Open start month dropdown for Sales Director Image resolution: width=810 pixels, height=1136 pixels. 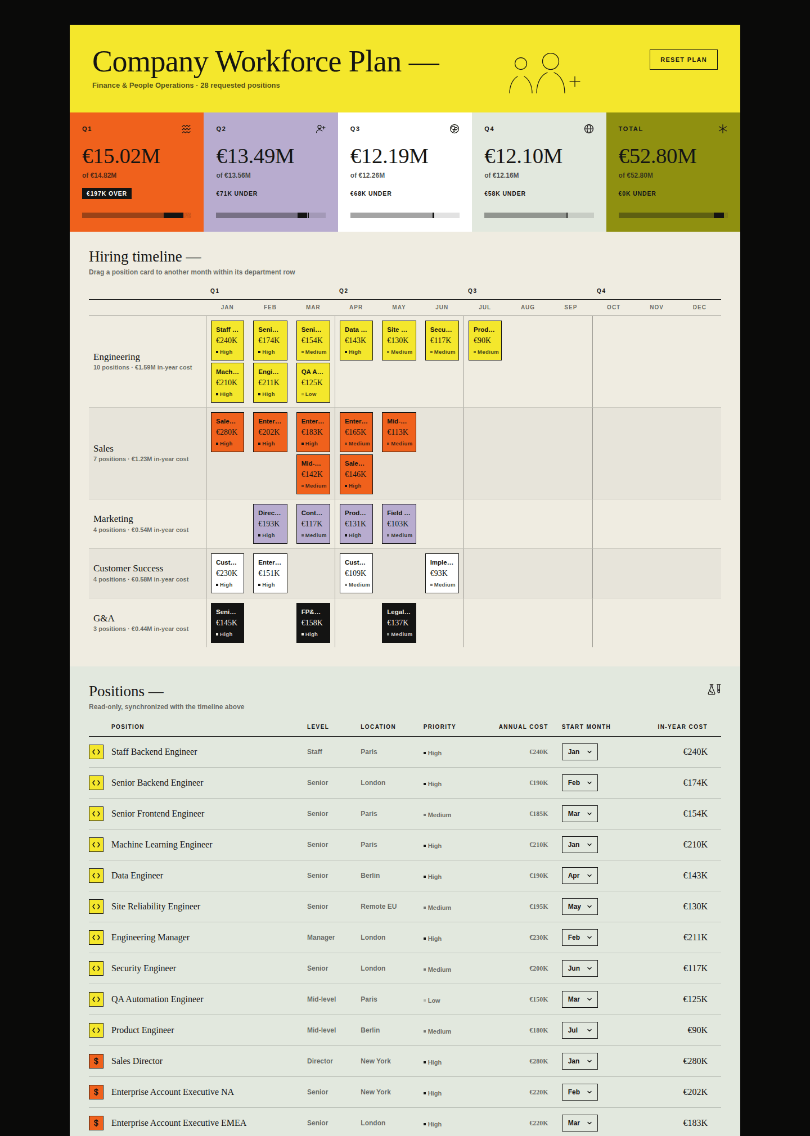(x=579, y=1061)
